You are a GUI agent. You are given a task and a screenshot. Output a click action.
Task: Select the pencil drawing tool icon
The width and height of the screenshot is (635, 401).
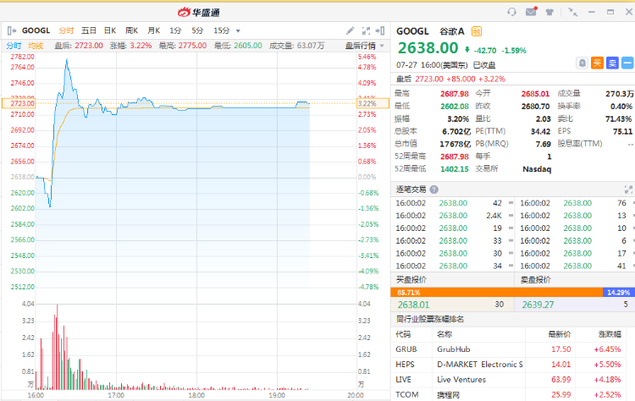point(351,30)
